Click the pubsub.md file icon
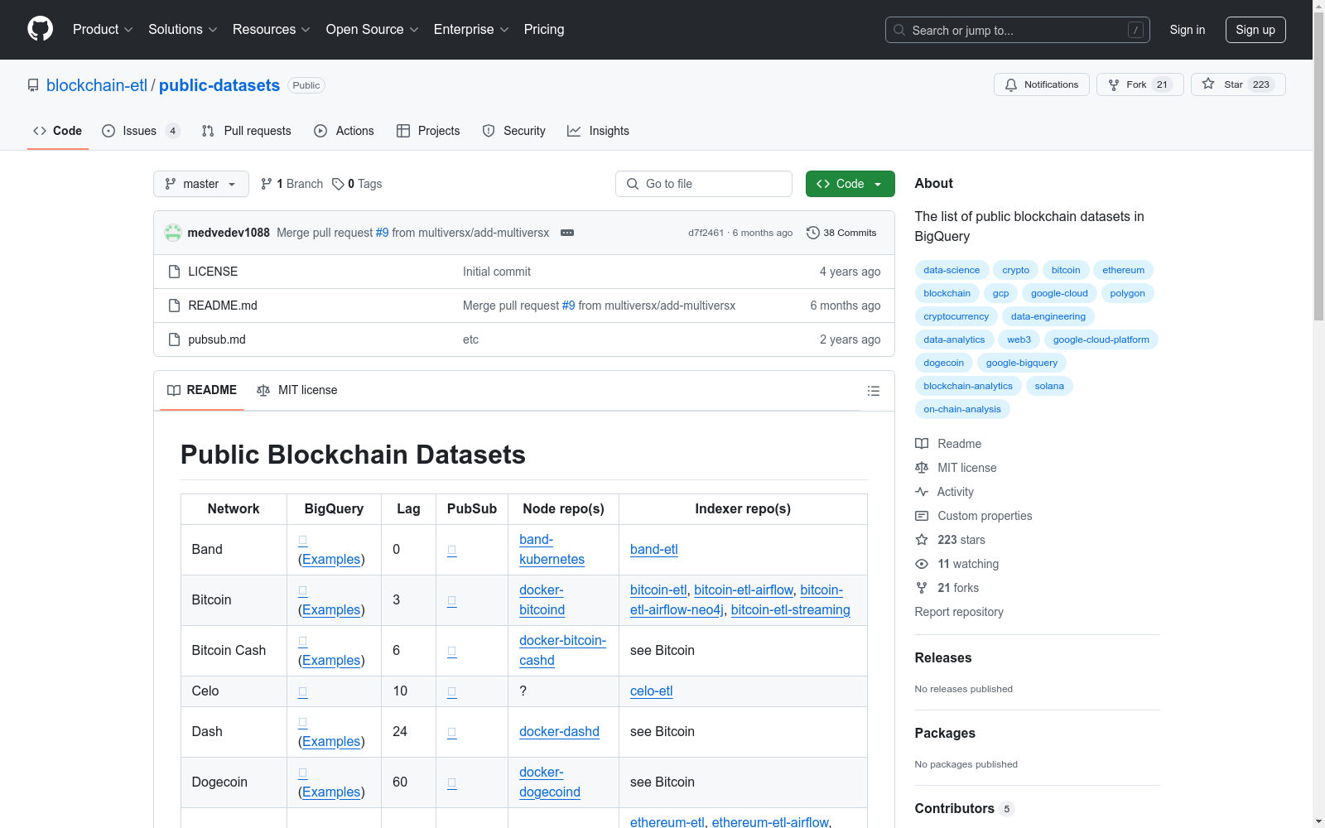Image resolution: width=1325 pixels, height=828 pixels. click(174, 339)
